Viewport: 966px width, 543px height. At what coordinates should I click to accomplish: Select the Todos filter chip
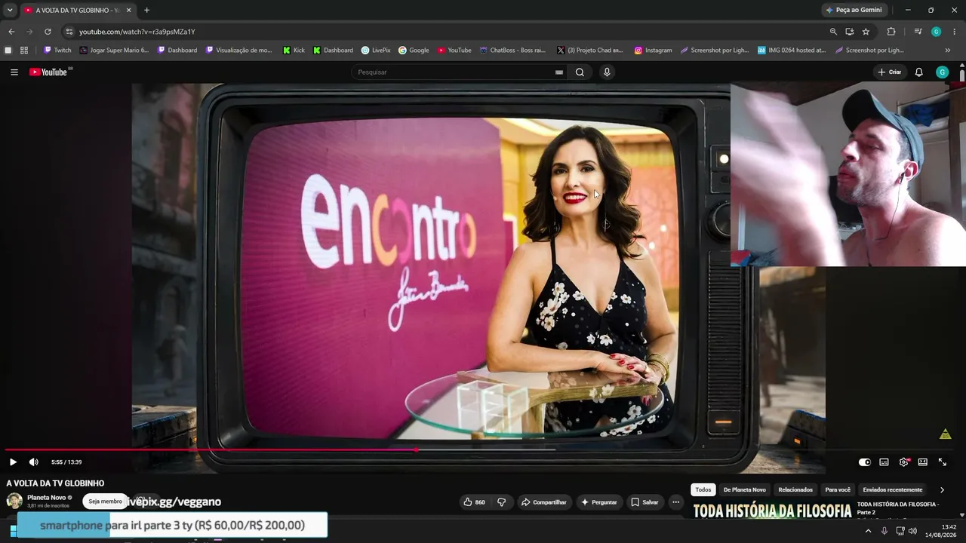703,490
